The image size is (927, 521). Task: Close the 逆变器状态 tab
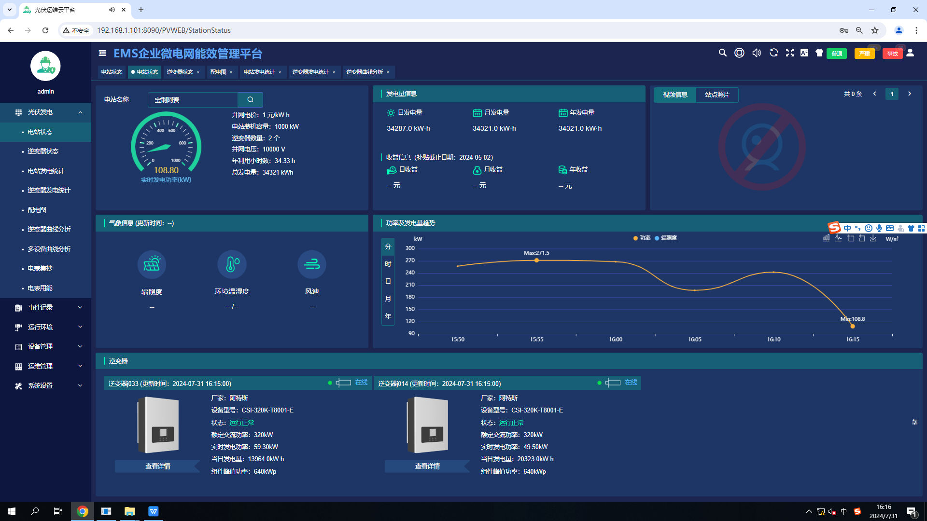tap(198, 72)
